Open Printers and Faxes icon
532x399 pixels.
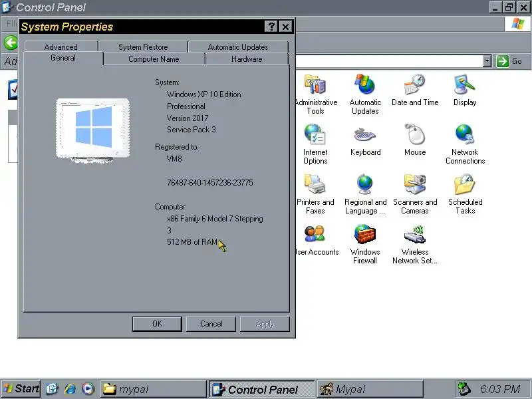[x=315, y=194]
